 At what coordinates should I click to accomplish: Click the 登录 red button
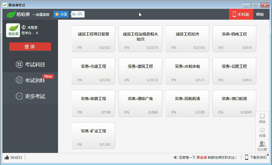30,47
